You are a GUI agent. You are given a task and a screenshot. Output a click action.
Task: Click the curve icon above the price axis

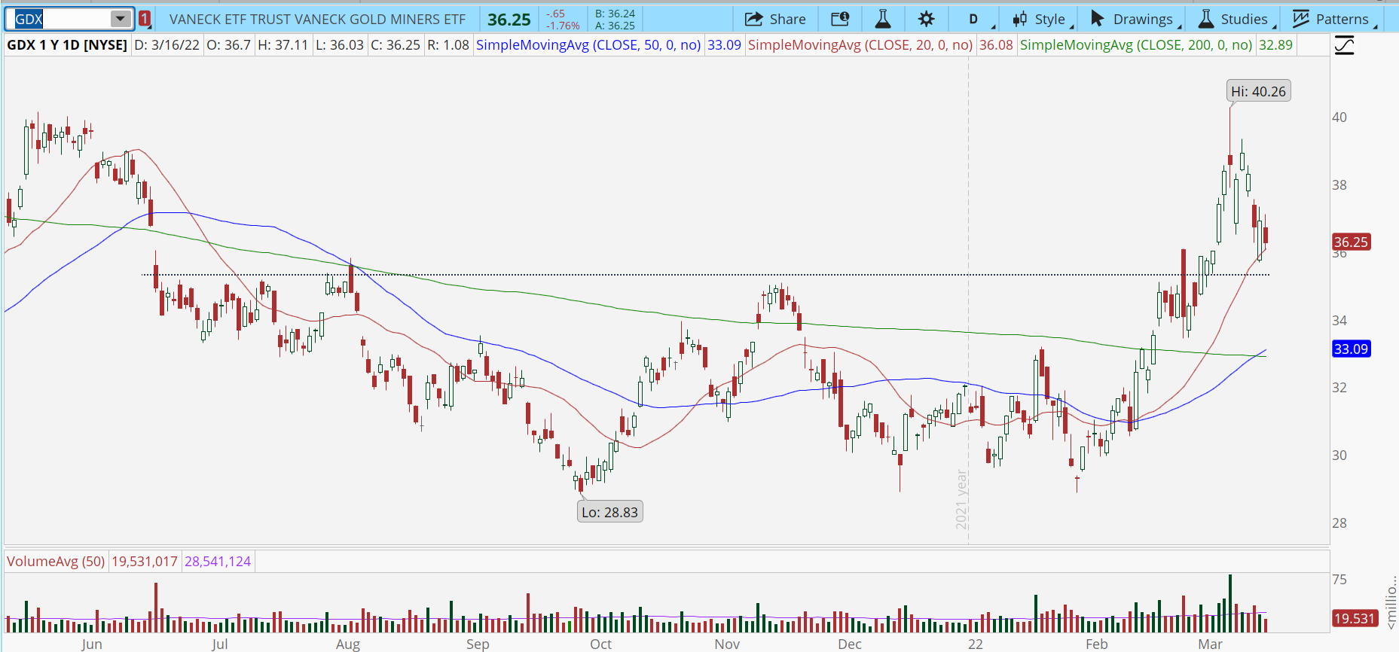1345,46
